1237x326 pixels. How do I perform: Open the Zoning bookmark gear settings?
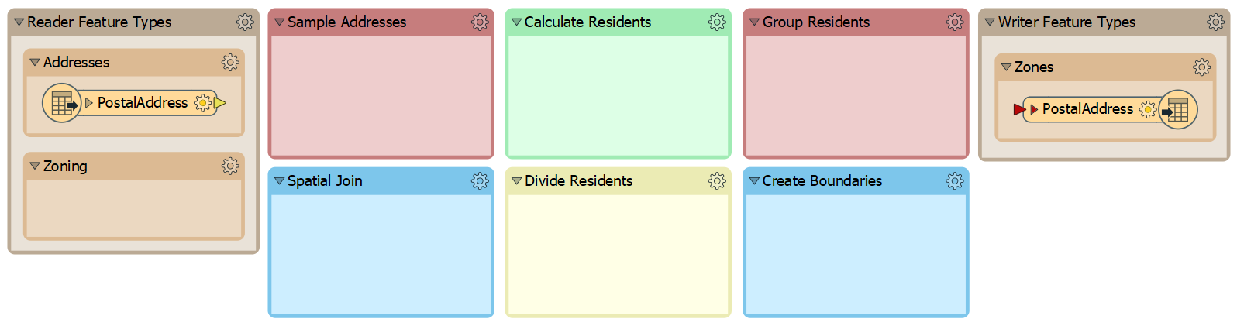click(x=230, y=166)
